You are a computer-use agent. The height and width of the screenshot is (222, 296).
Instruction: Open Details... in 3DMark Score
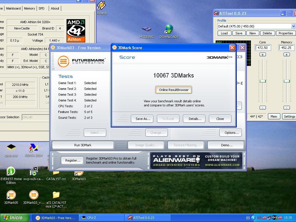[x=194, y=119]
